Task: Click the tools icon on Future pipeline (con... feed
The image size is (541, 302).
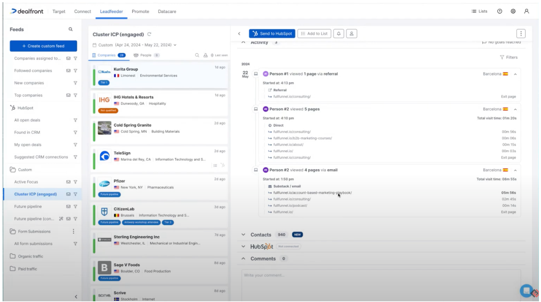Action: pyautogui.click(x=61, y=219)
